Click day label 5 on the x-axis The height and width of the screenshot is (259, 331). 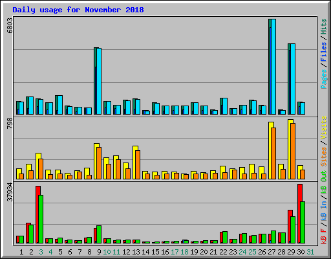(60, 252)
